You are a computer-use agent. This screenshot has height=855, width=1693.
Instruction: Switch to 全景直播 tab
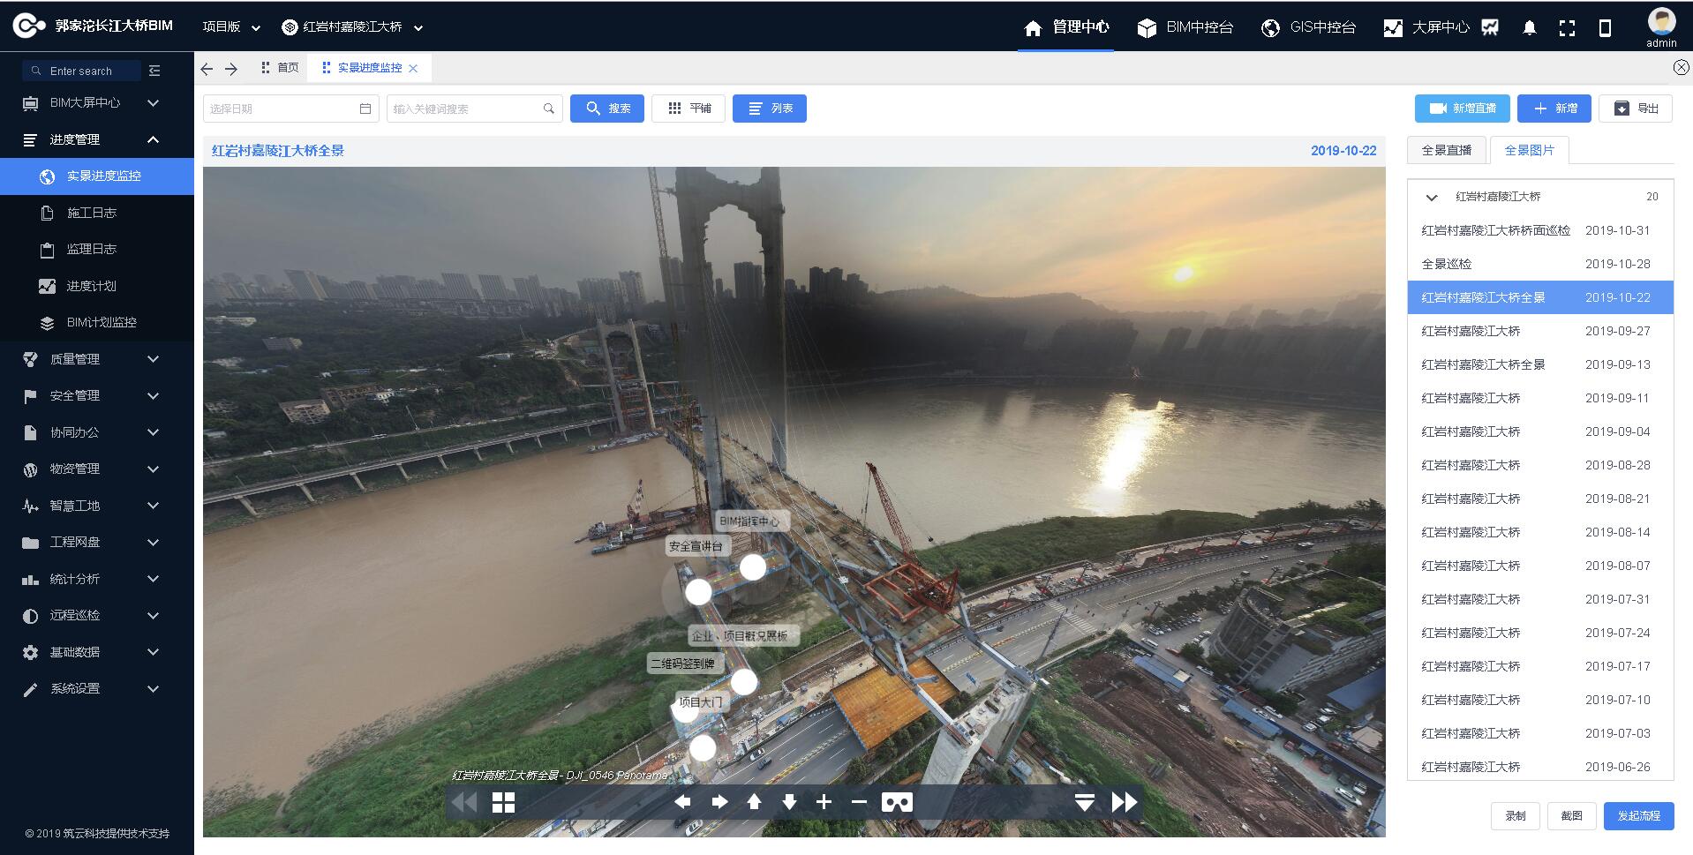pyautogui.click(x=1446, y=150)
